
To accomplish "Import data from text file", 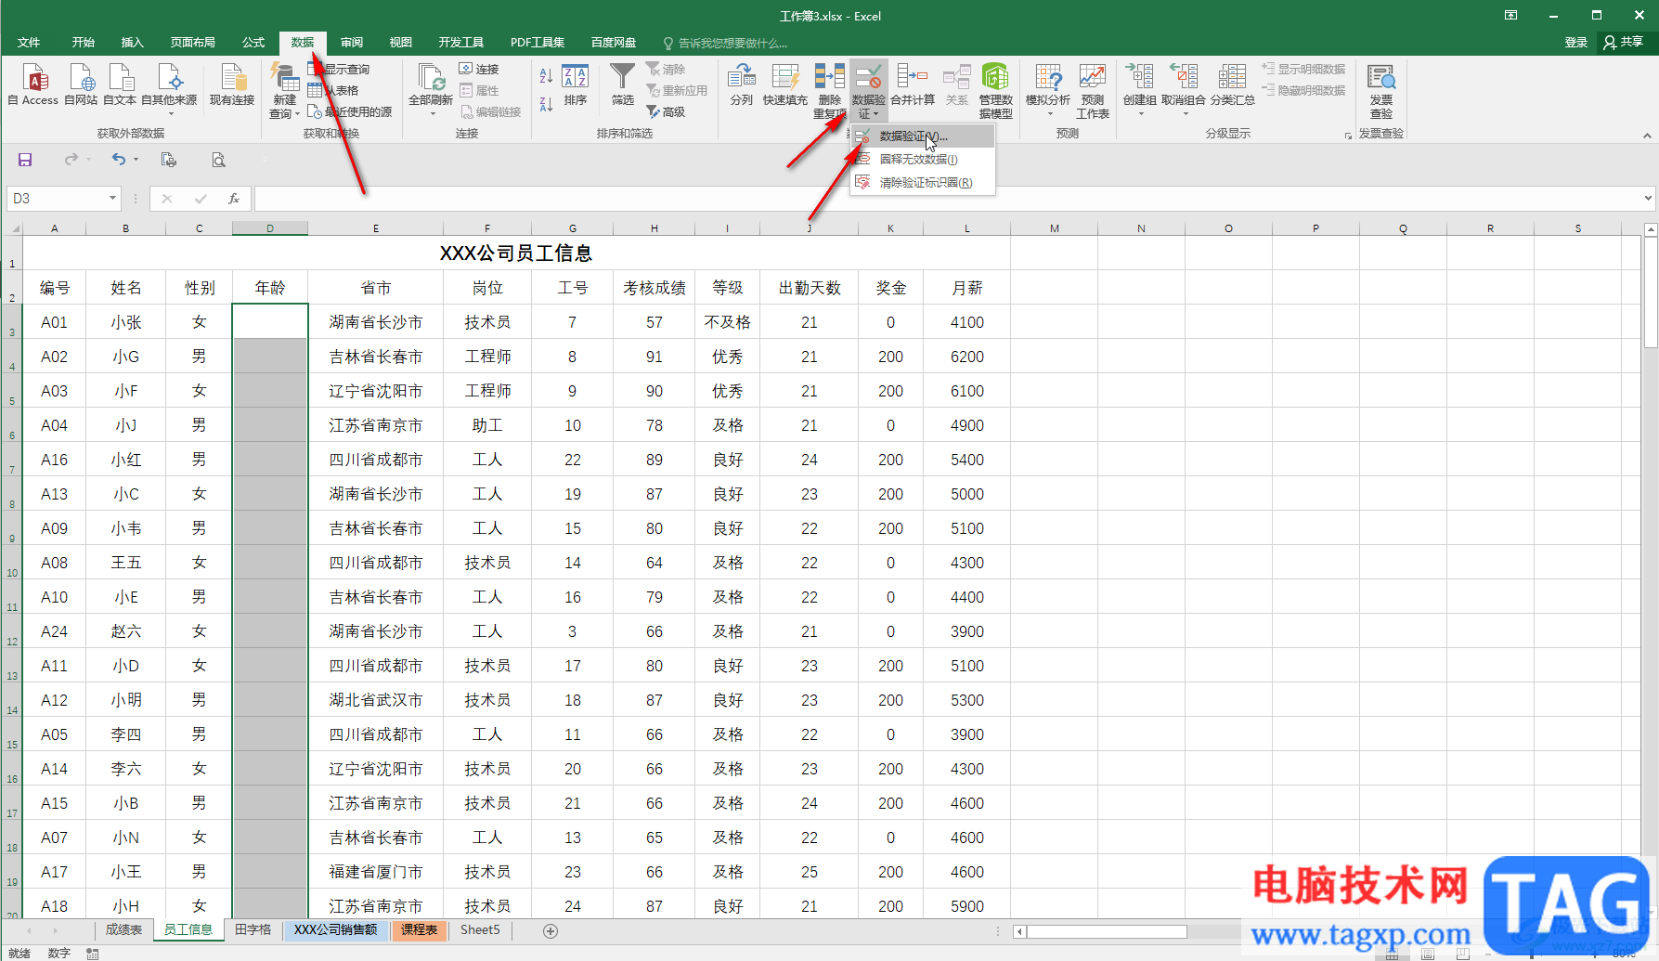I will point(120,84).
